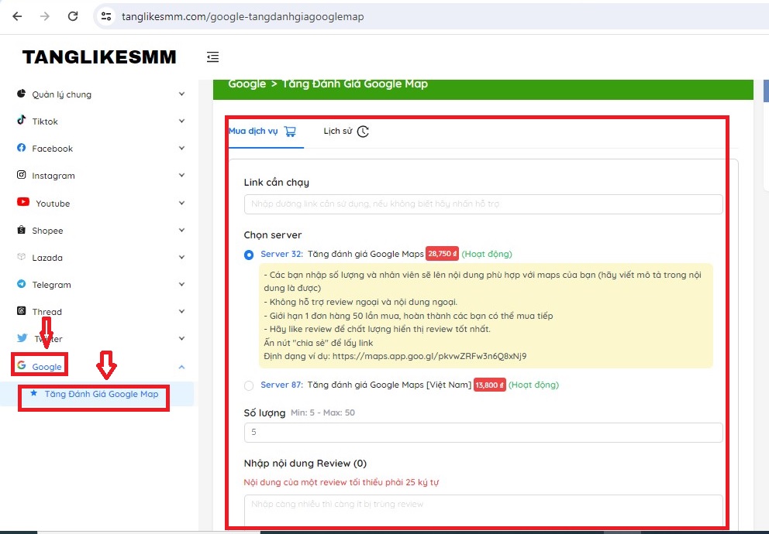Open Tiktok menu item label
This screenshot has height=534, width=769.
pos(45,122)
